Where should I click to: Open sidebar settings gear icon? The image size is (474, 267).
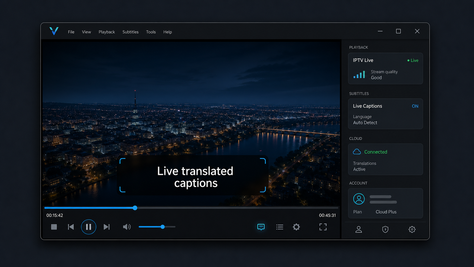[412, 229]
